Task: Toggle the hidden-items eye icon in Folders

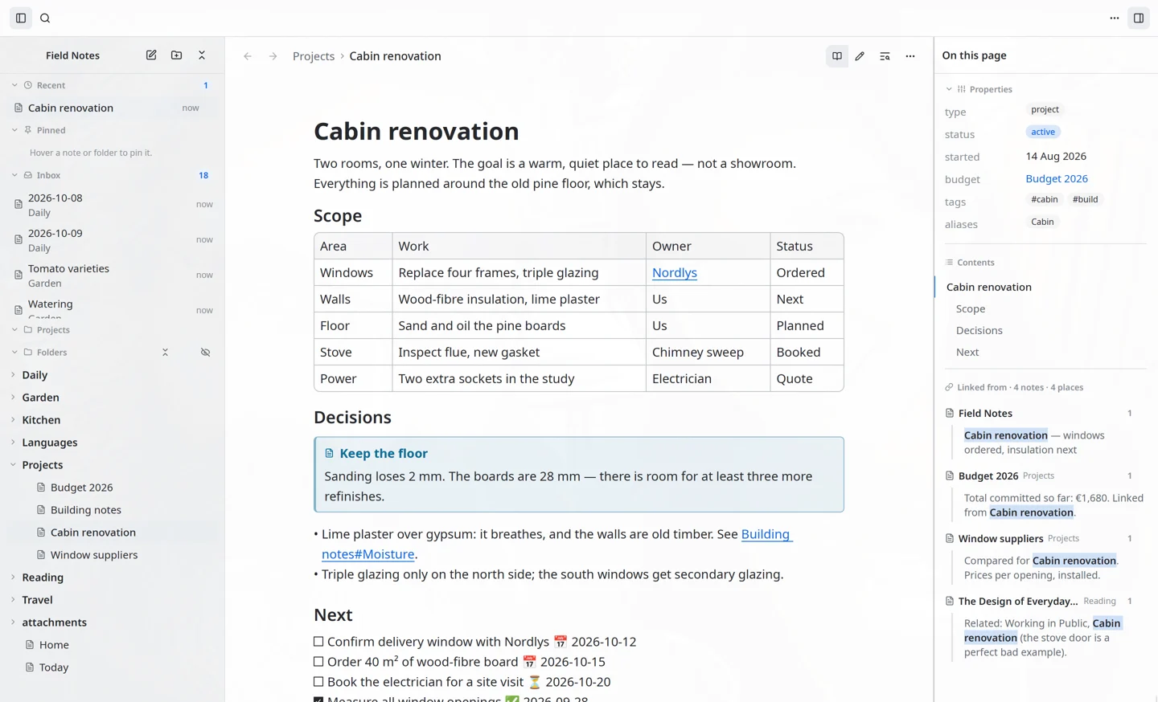Action: [206, 353]
